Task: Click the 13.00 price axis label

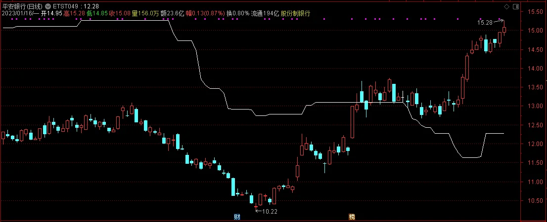Action: pyautogui.click(x=535, y=106)
